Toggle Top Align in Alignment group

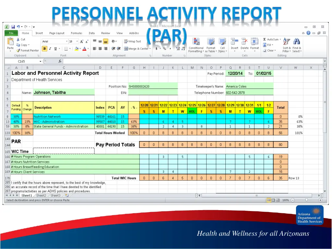95,41
